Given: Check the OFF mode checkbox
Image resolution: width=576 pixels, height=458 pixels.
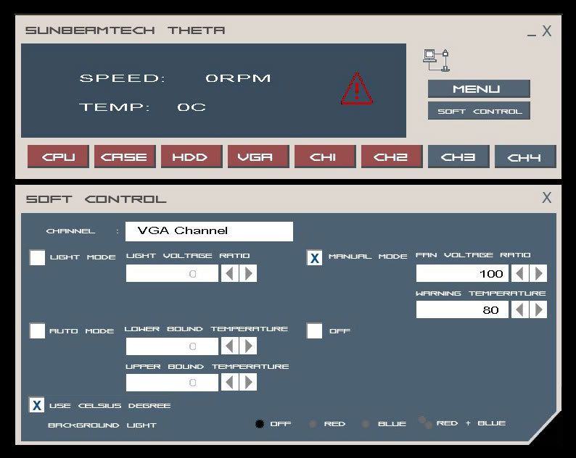Looking at the screenshot, I should 314,330.
